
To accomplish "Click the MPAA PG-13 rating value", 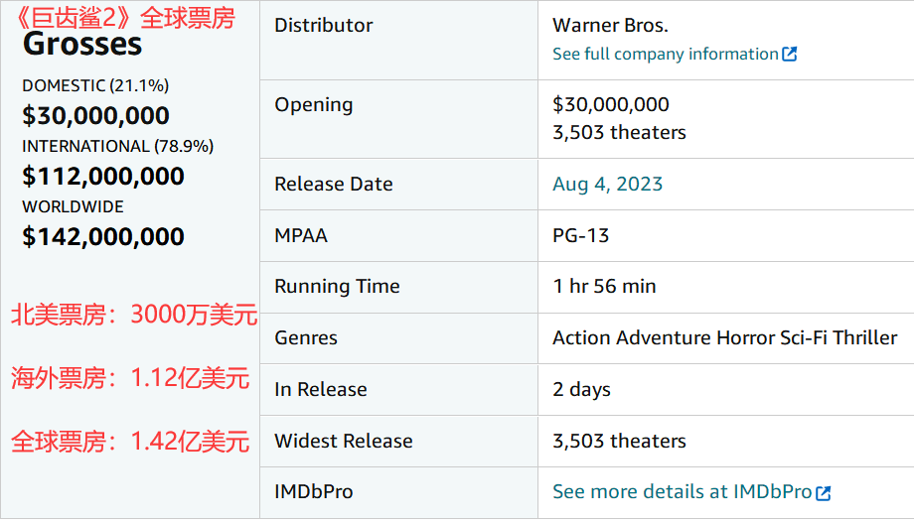I will [580, 236].
